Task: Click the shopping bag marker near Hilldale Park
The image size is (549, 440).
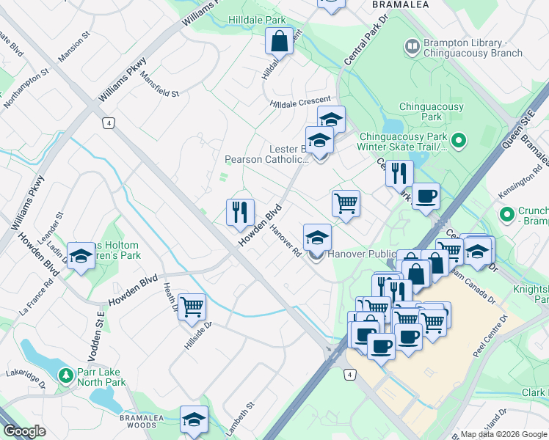Action: pos(279,42)
